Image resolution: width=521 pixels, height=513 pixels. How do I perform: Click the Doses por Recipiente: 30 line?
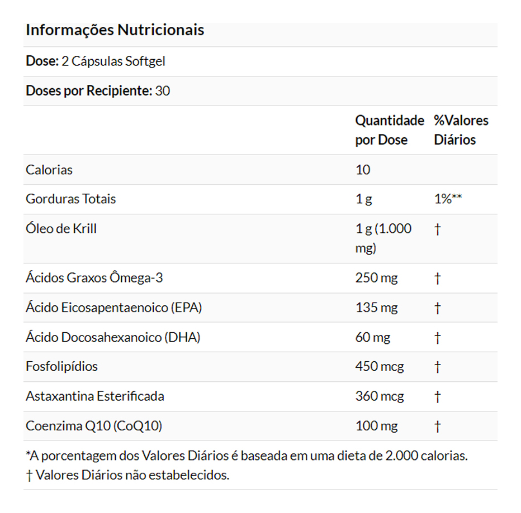(98, 91)
